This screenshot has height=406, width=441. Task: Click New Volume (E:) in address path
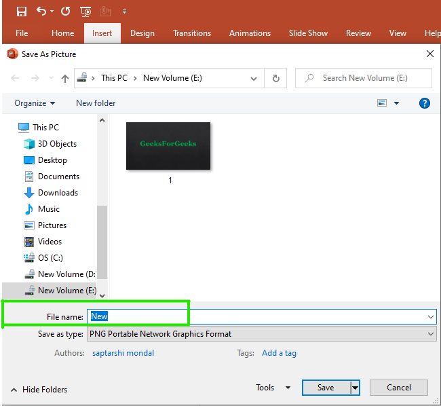click(172, 78)
